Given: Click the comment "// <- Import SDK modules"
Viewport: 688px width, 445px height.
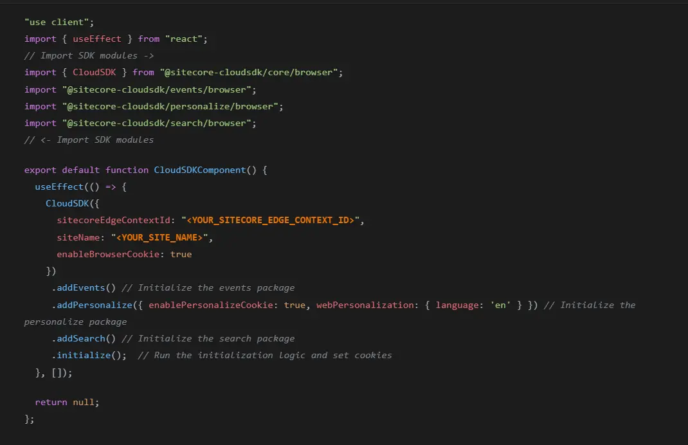Looking at the screenshot, I should click(89, 140).
